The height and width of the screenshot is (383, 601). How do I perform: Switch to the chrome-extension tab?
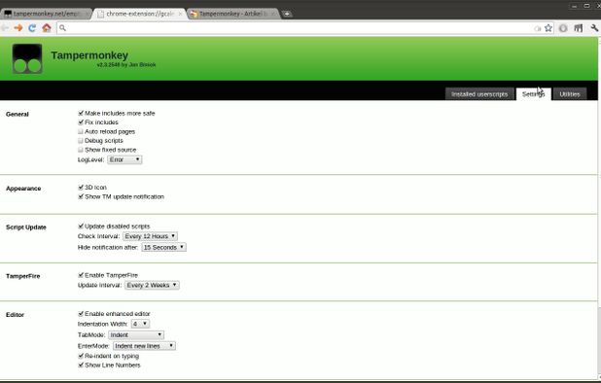tap(139, 14)
